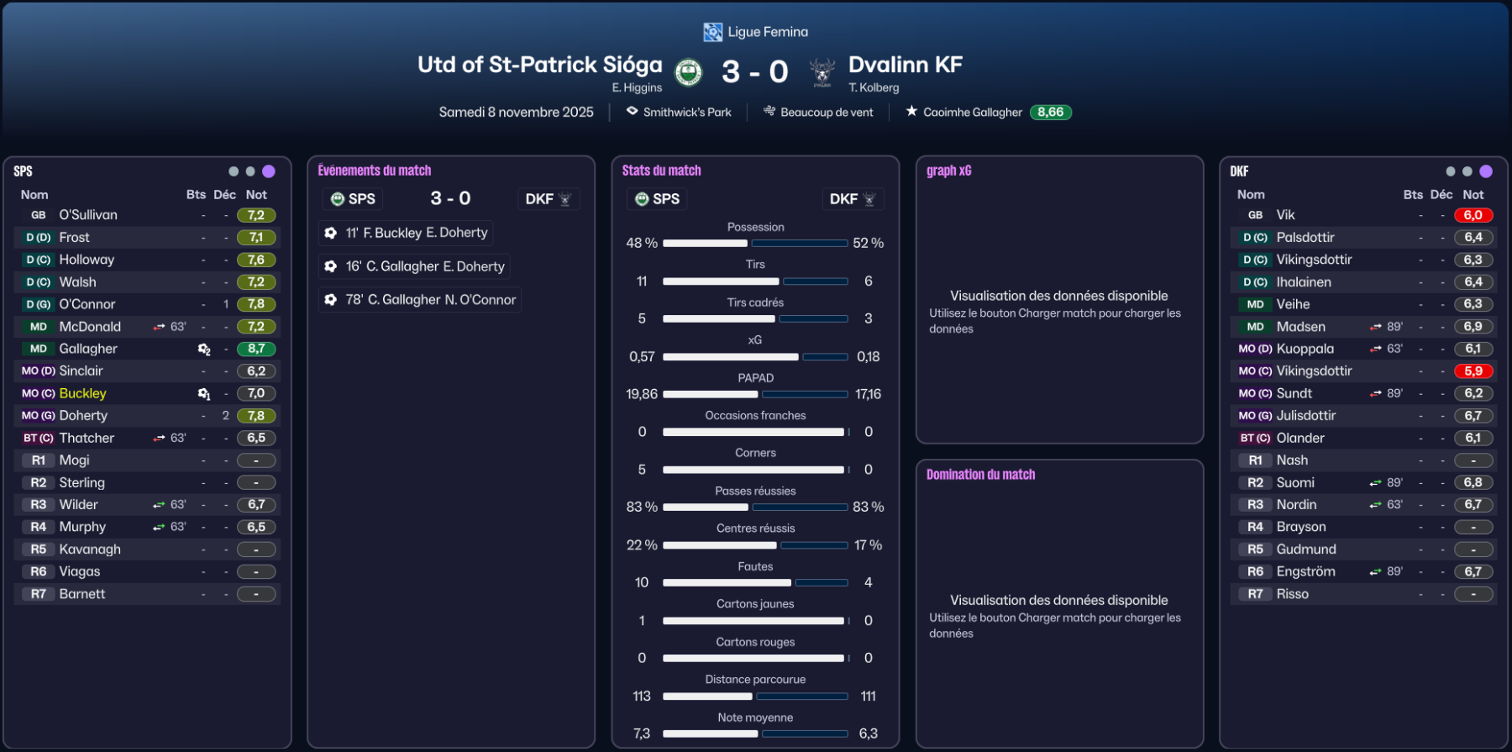Screen dimensions: 1512x752
Task: Click the Possession stat bar
Action: 755,243
